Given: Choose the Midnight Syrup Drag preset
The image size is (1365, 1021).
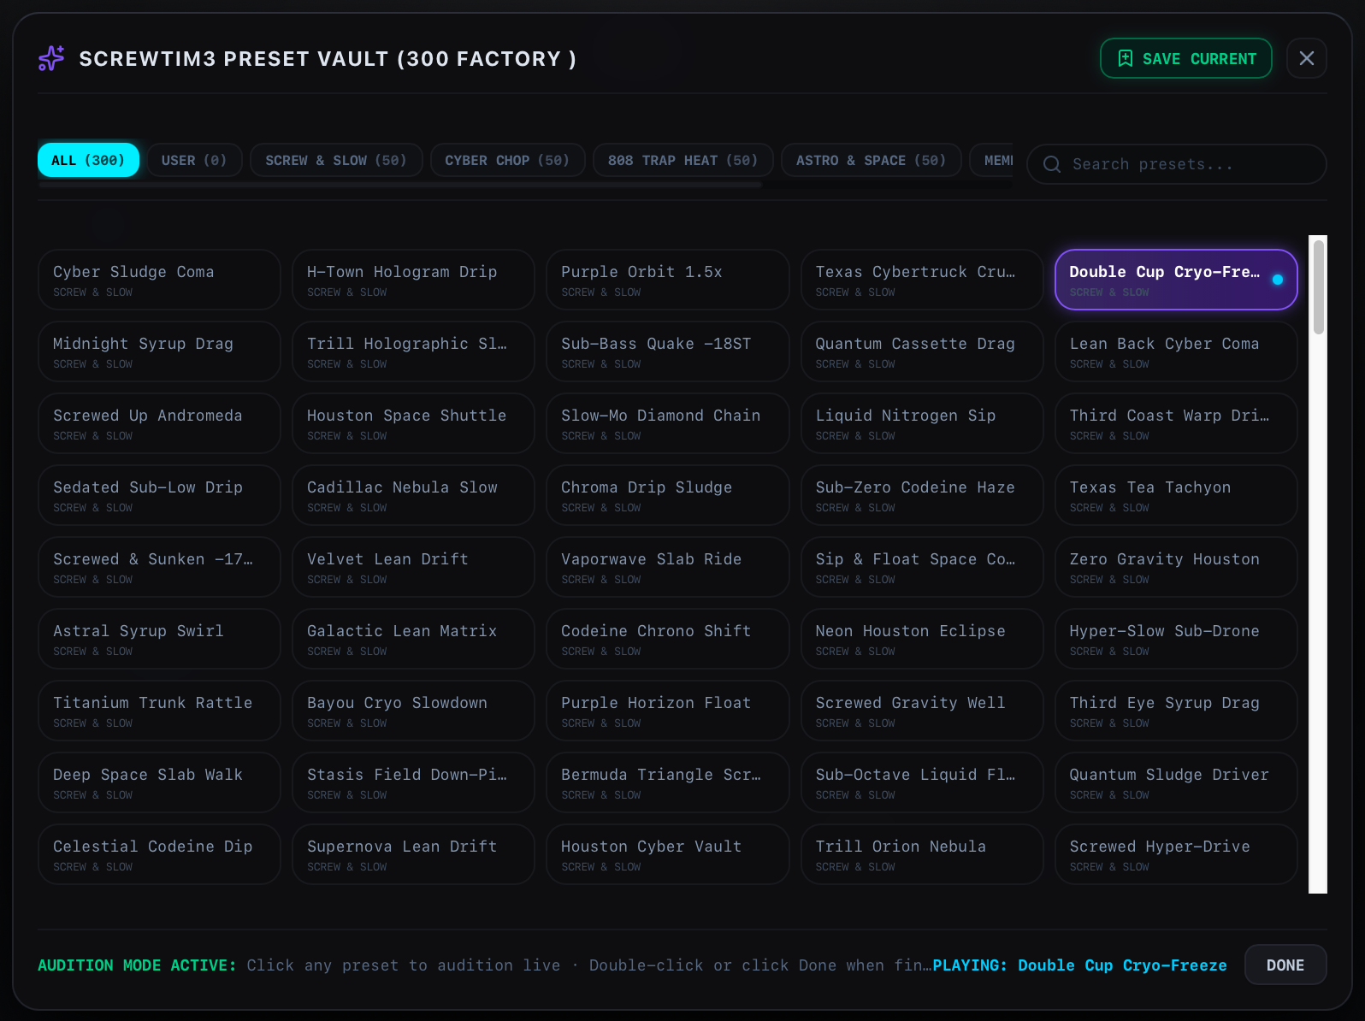Looking at the screenshot, I should (x=159, y=351).
